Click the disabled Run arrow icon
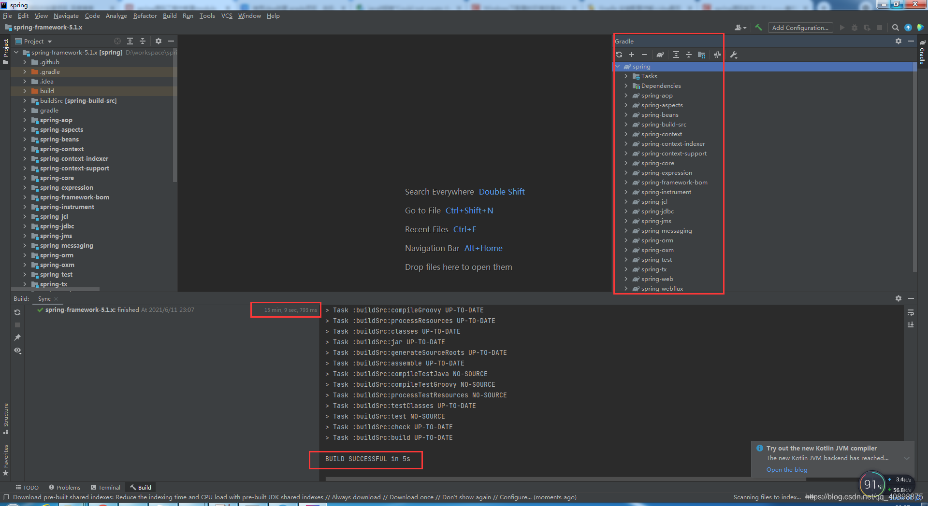Image resolution: width=928 pixels, height=506 pixels. tap(842, 28)
